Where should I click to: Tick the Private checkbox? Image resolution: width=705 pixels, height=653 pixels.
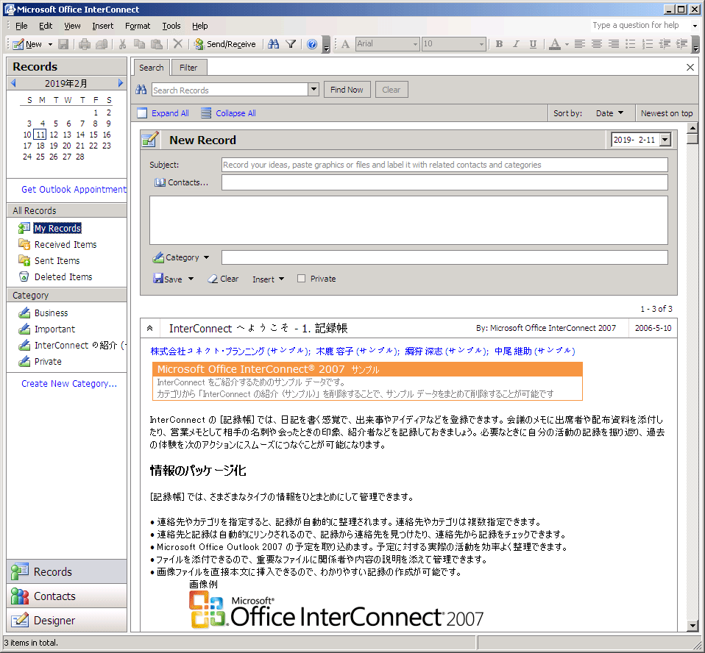pyautogui.click(x=301, y=279)
